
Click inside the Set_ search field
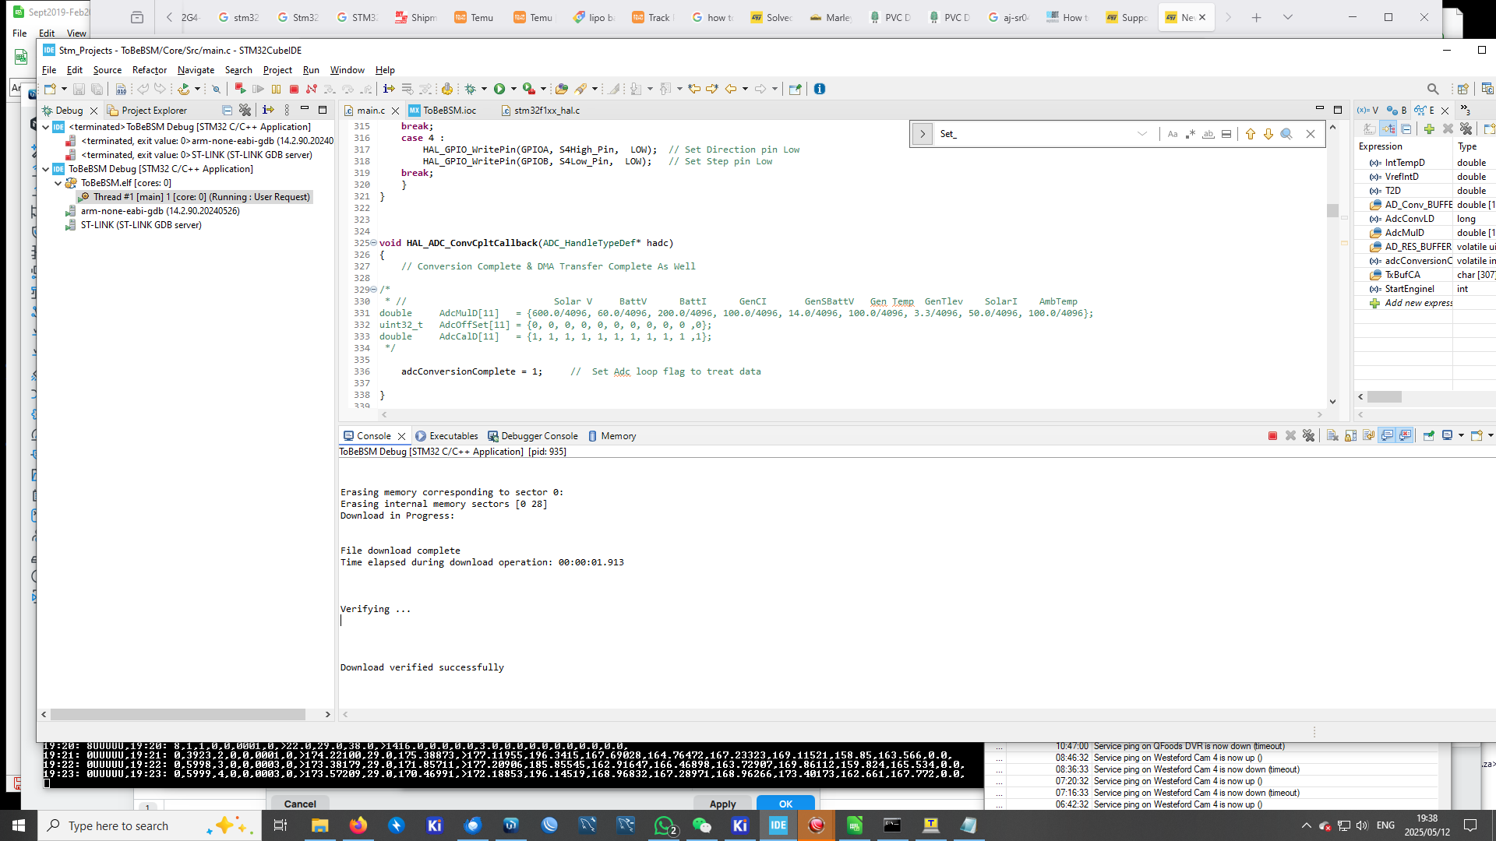1013,133
